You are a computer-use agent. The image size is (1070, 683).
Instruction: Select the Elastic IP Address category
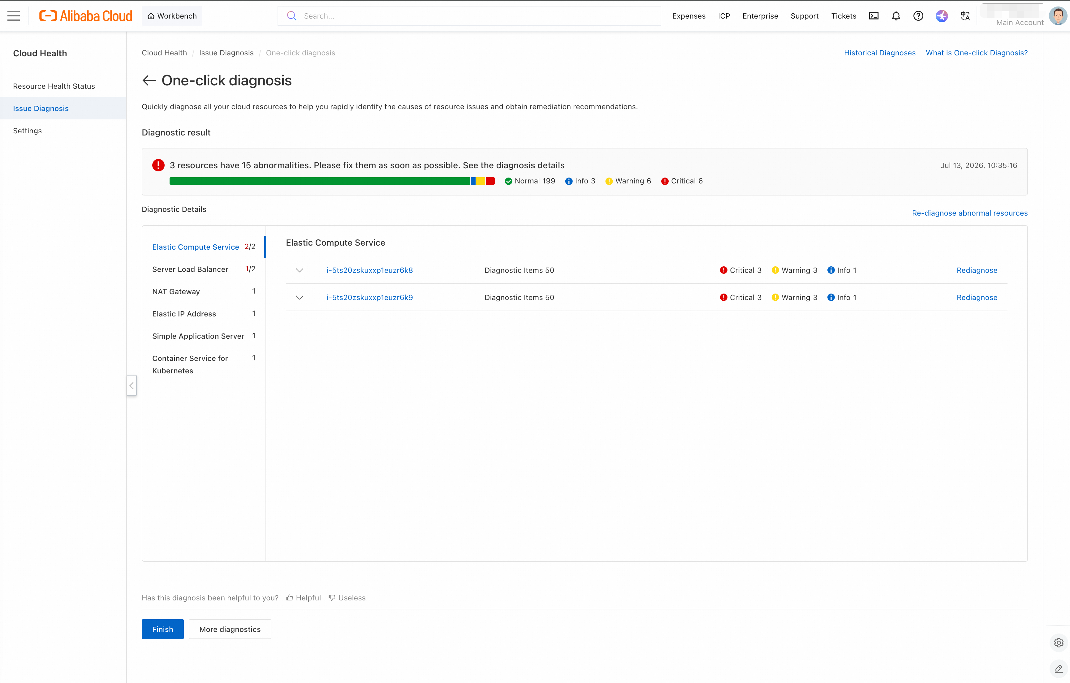click(x=204, y=314)
